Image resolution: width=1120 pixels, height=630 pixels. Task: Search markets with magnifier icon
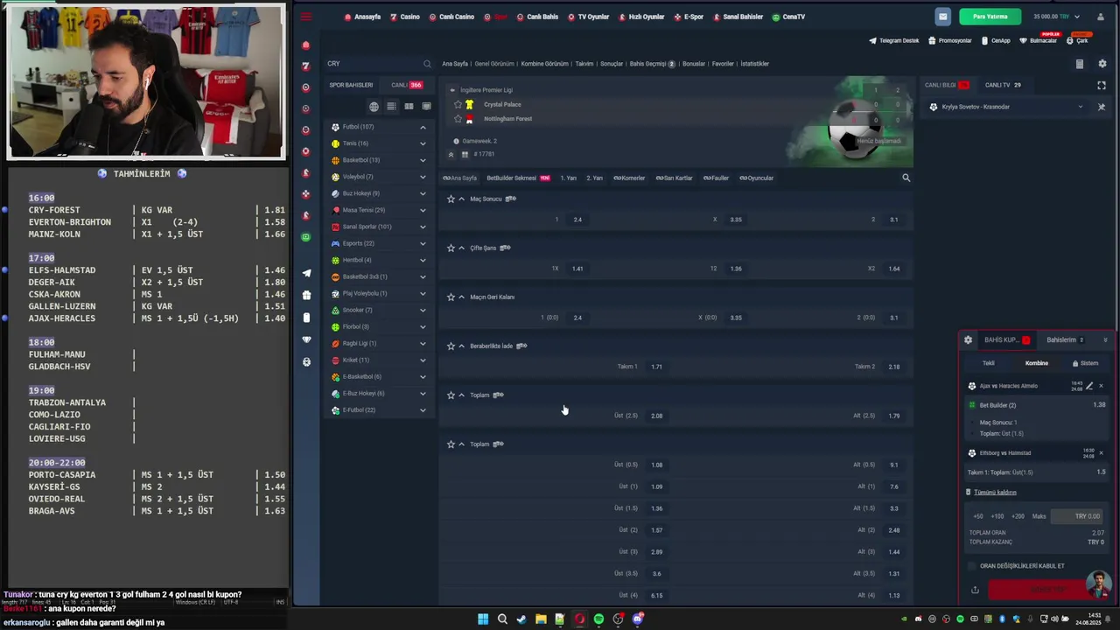pos(906,178)
